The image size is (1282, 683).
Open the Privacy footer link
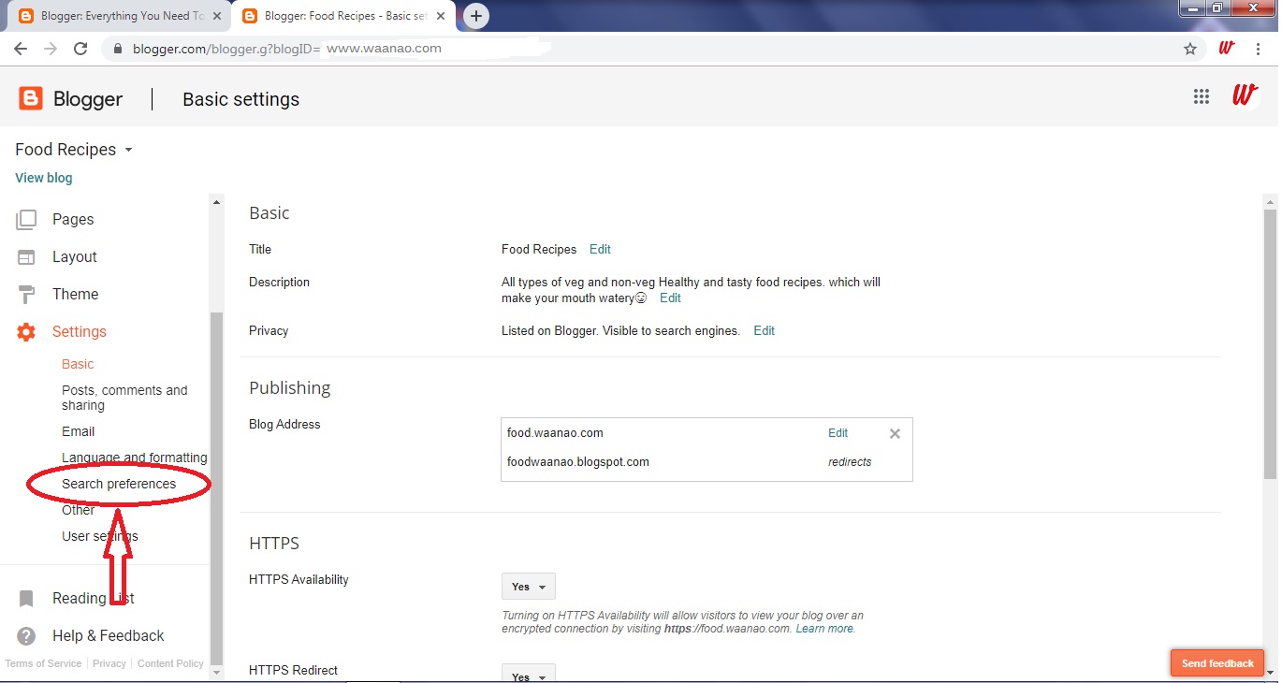[x=109, y=663]
